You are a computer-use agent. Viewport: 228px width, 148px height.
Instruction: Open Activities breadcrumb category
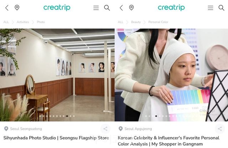click(x=23, y=22)
